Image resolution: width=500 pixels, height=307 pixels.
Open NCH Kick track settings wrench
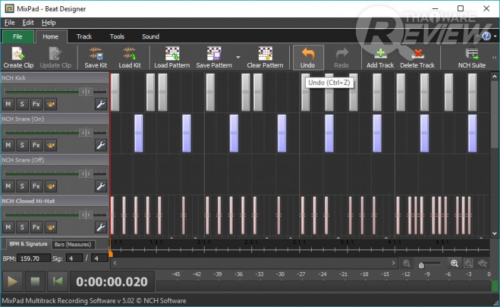click(x=101, y=104)
